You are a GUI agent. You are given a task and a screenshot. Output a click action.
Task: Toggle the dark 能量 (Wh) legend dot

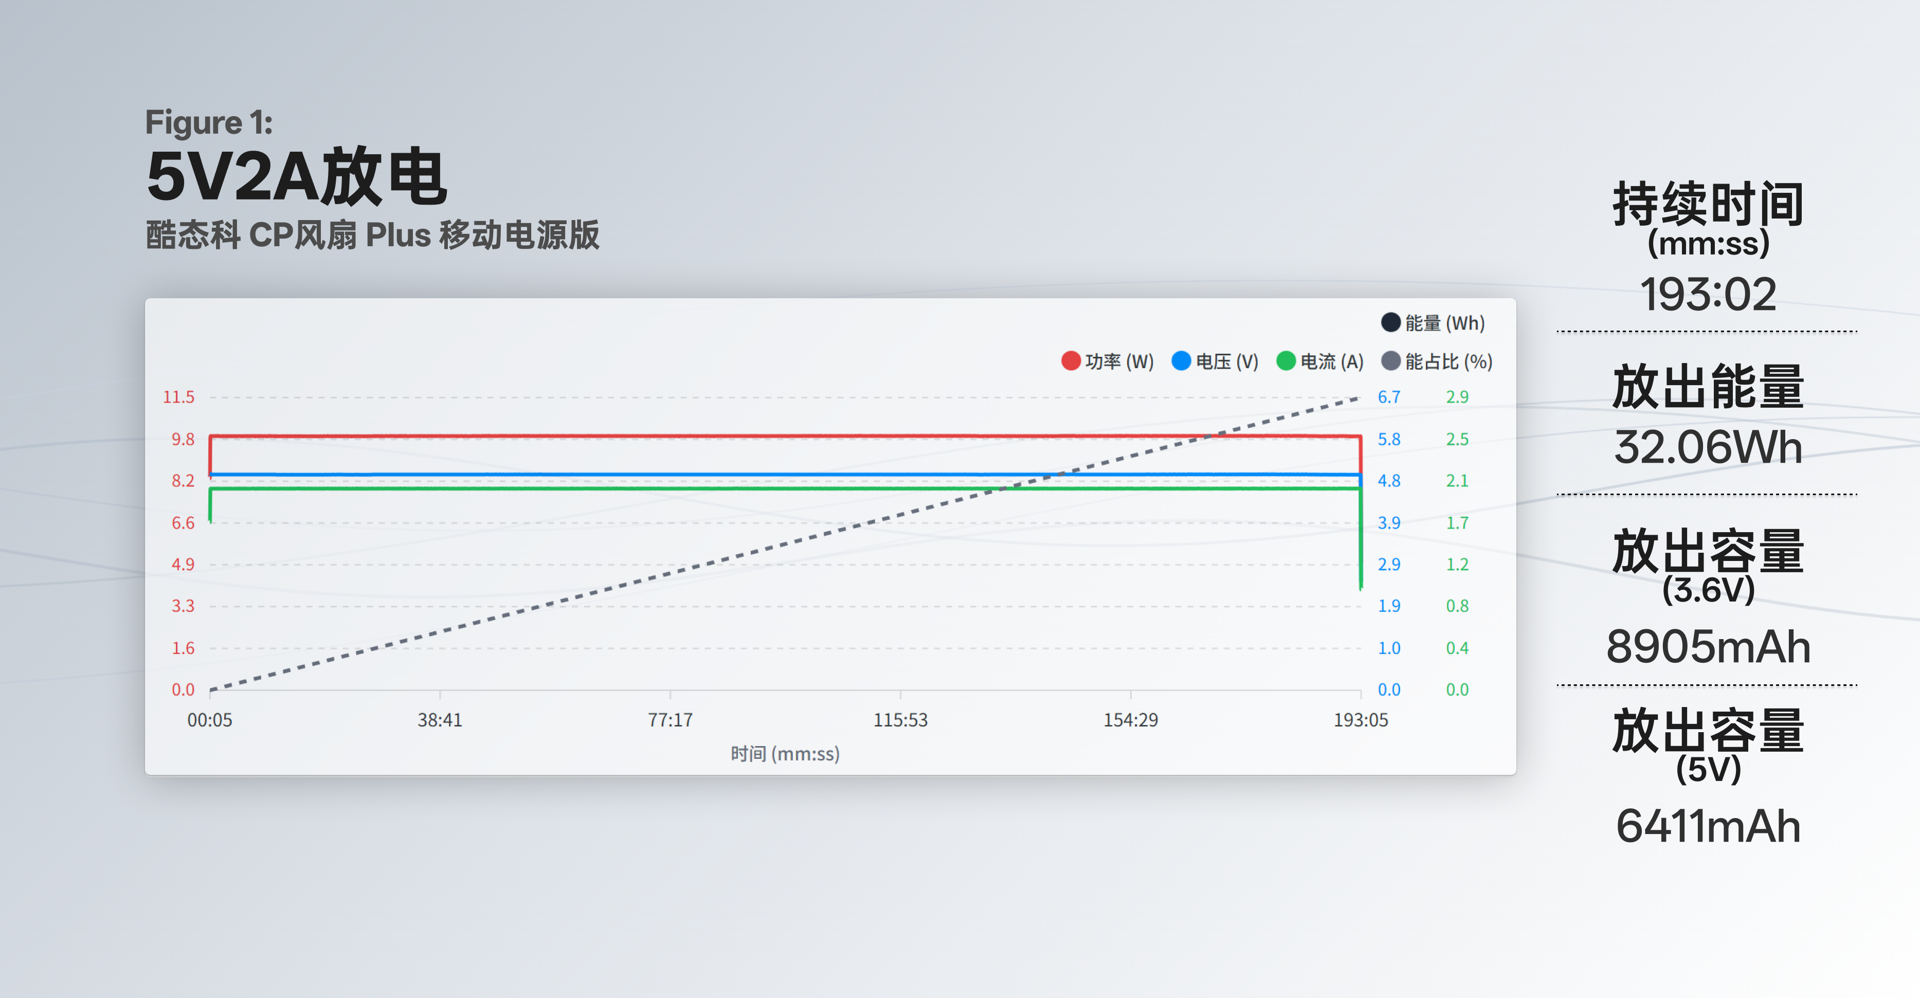point(1391,322)
